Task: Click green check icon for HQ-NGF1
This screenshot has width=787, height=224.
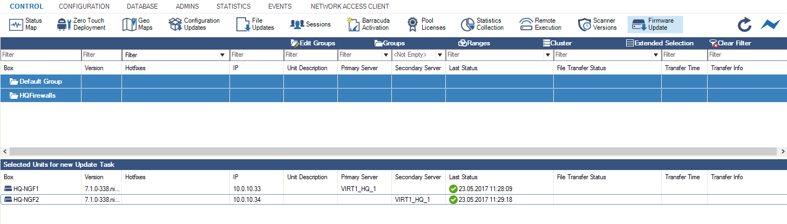Action: point(453,189)
